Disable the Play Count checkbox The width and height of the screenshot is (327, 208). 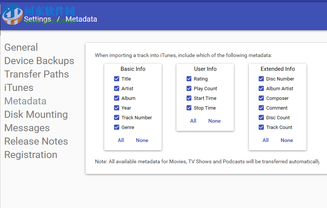pos(189,89)
